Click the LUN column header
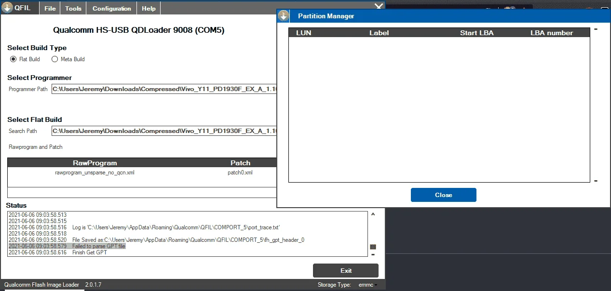 point(304,33)
